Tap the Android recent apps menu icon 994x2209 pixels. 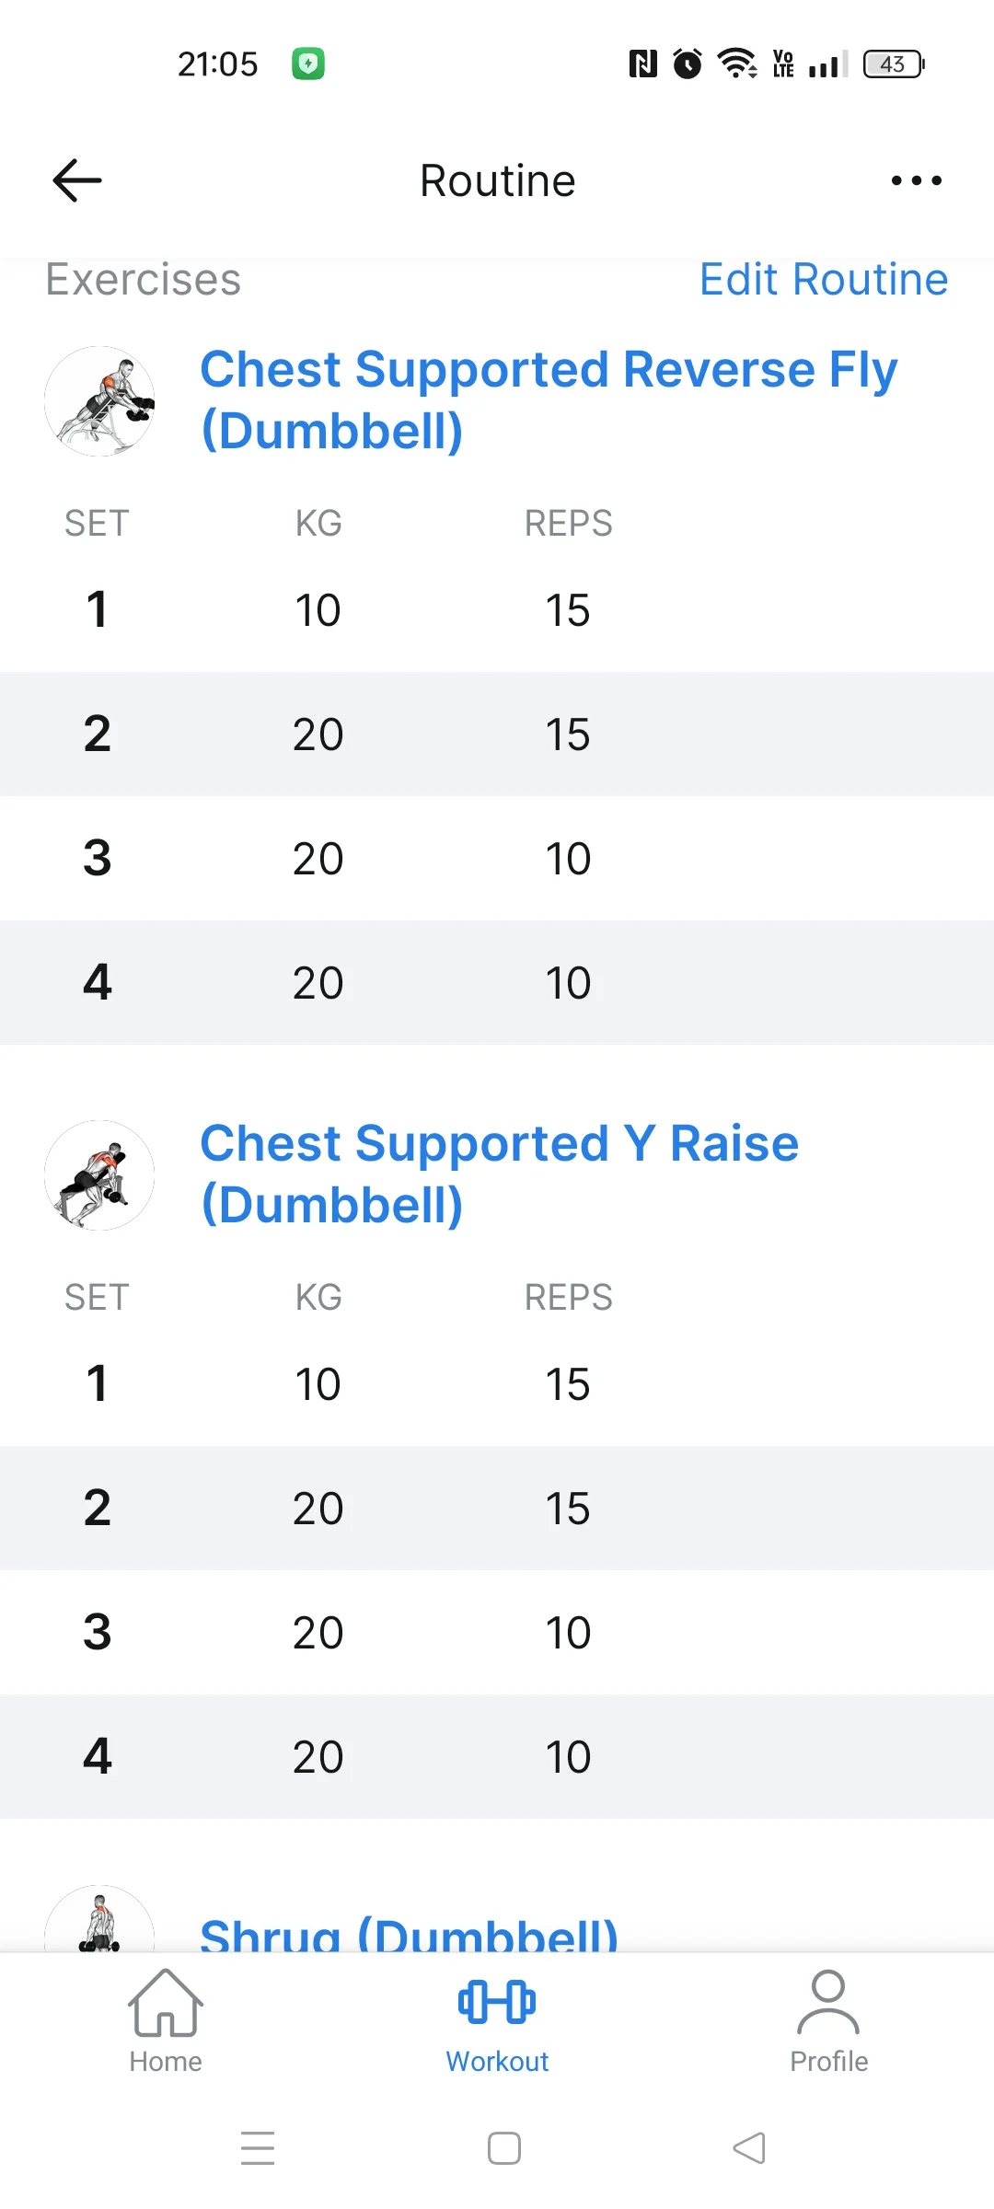click(258, 2148)
